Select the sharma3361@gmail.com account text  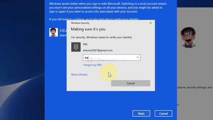tap(98, 50)
